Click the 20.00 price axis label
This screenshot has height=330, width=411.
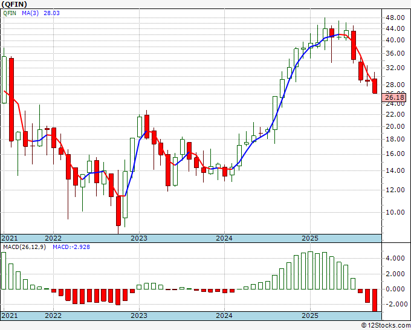395,126
